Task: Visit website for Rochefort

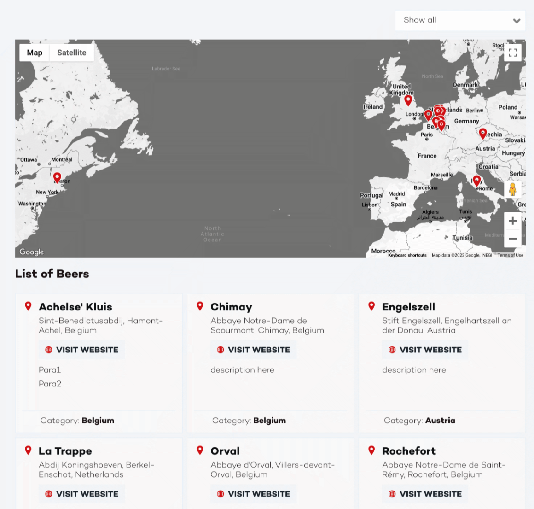Action: click(425, 494)
